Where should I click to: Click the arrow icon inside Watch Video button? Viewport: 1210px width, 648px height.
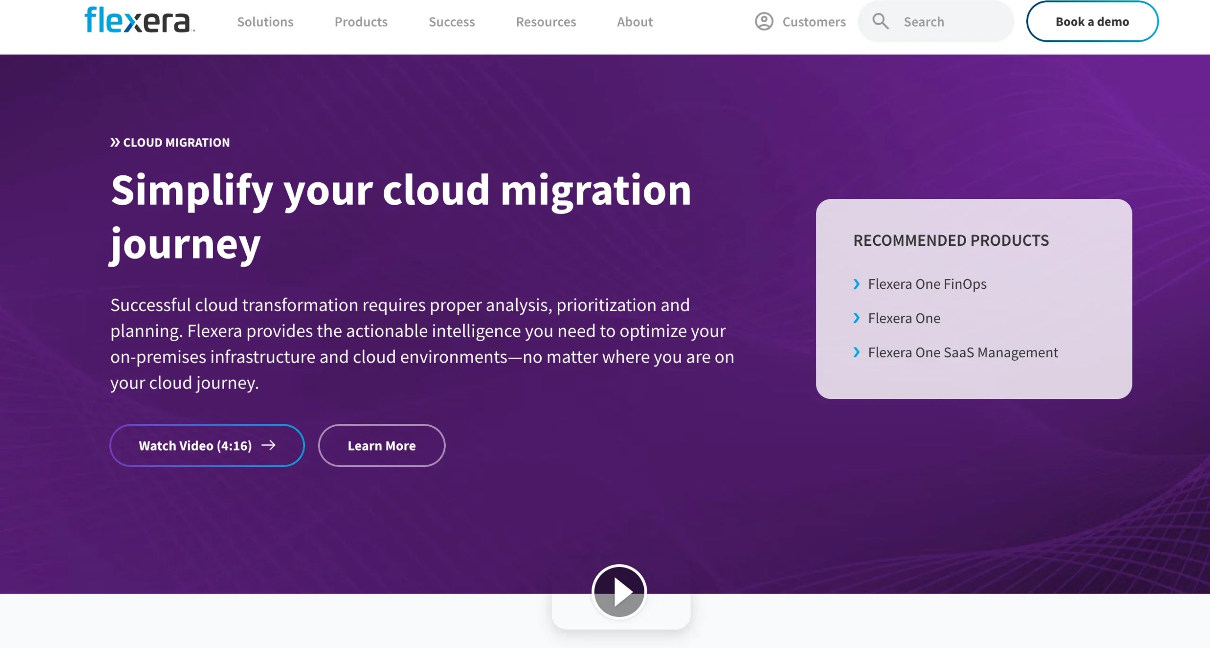pyautogui.click(x=269, y=445)
